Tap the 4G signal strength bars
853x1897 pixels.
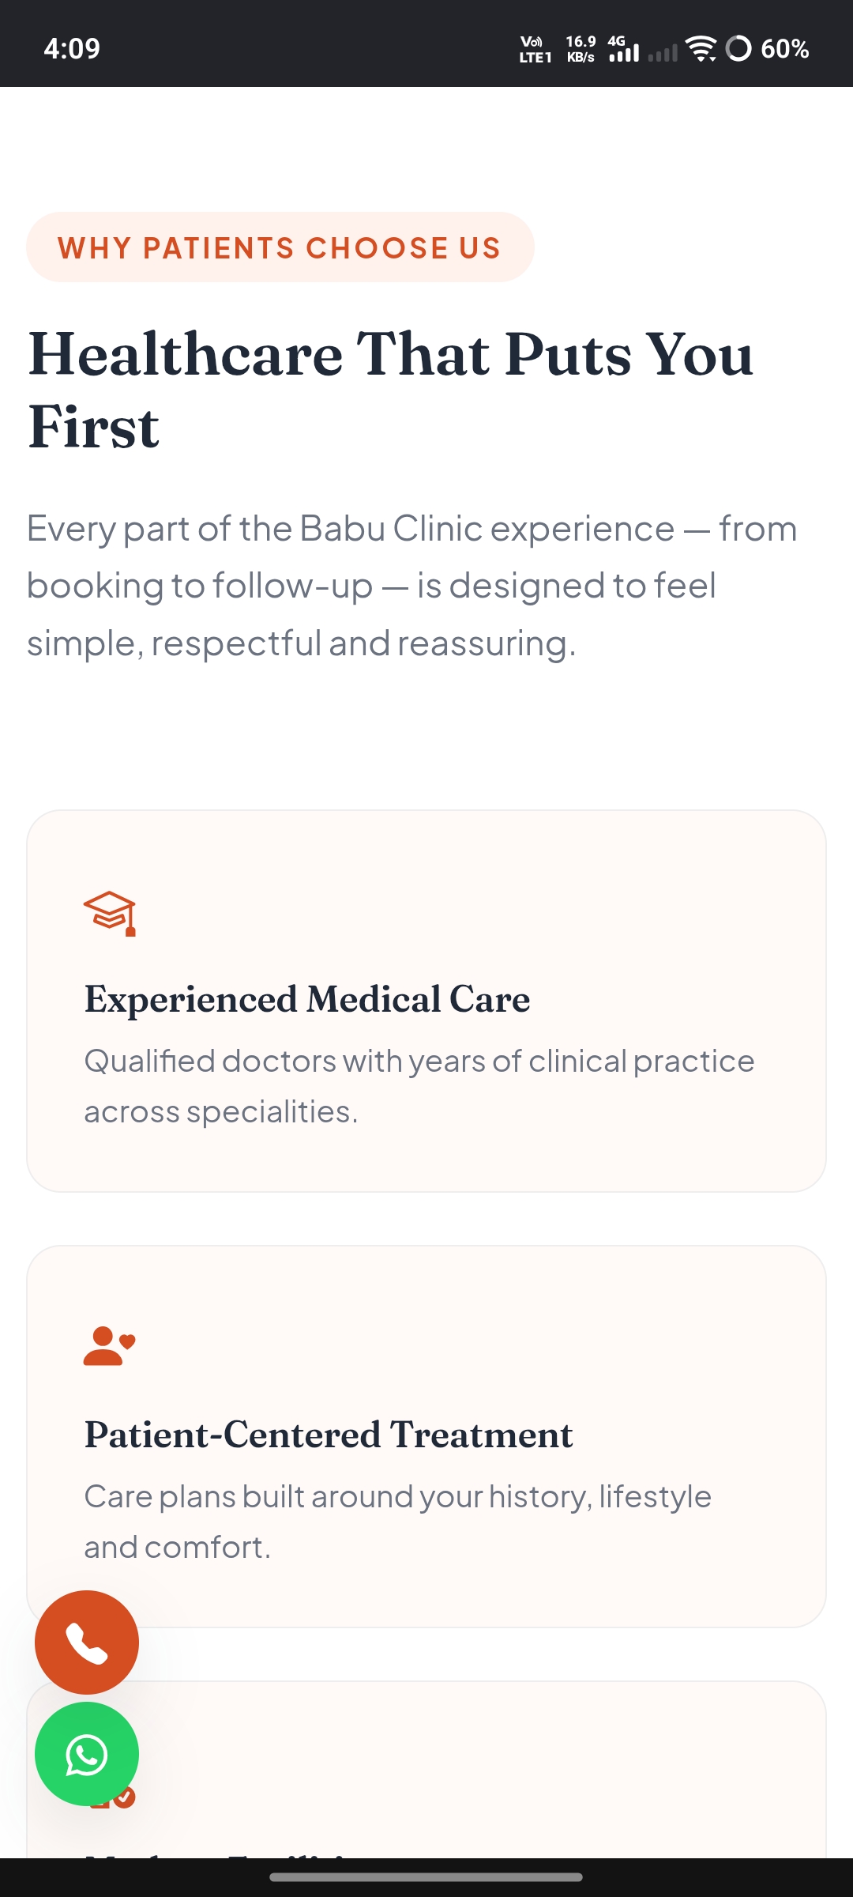pos(623,48)
